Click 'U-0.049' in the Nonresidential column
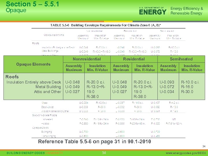Viewport: 208px width, 156px height. [73, 87]
